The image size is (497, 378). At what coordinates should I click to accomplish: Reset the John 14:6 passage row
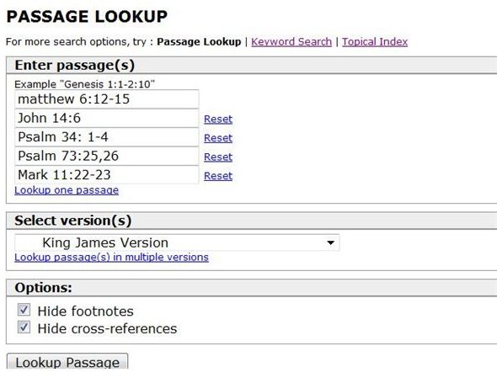(218, 120)
